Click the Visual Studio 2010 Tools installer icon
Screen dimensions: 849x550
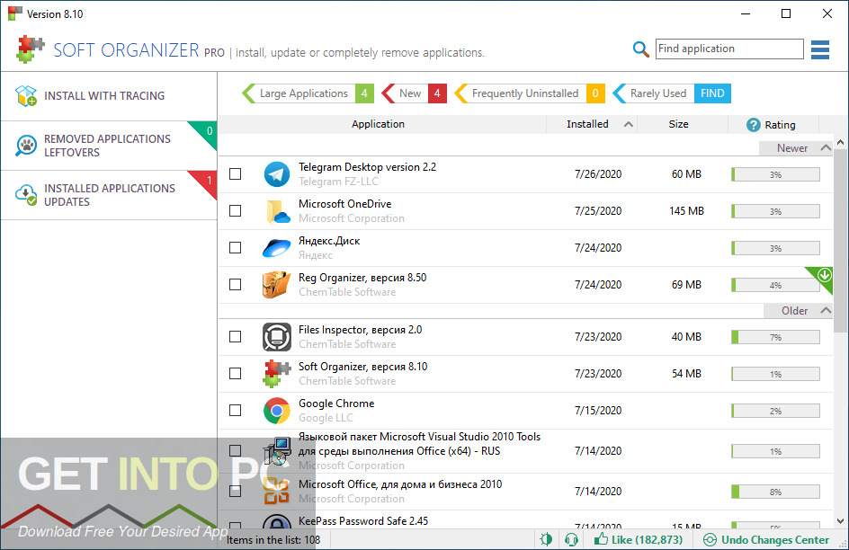(x=277, y=451)
